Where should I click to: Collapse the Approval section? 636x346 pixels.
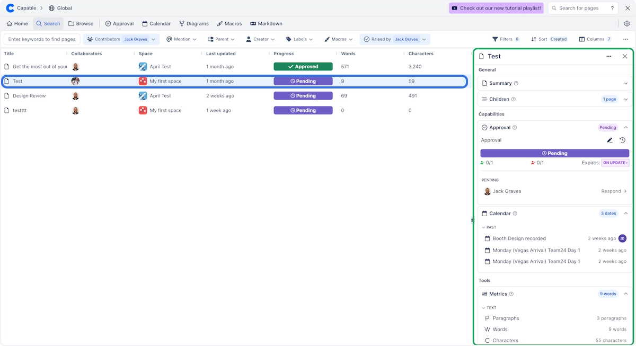coord(626,128)
